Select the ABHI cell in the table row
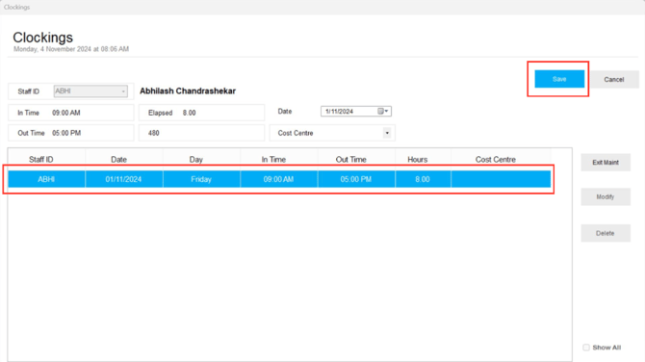 (x=46, y=179)
